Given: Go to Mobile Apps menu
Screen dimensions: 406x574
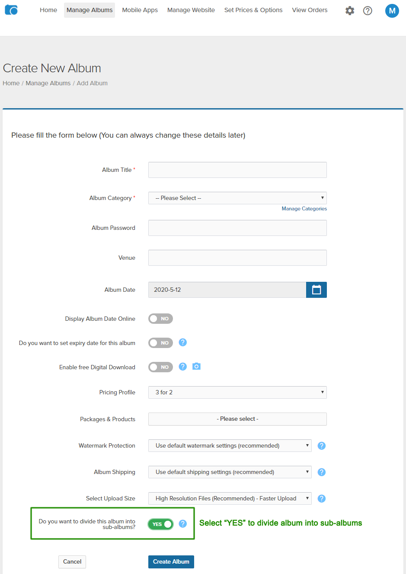Looking at the screenshot, I should tap(140, 10).
